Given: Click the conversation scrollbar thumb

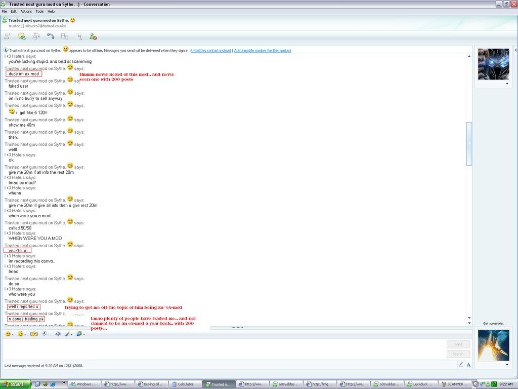Looking at the screenshot, I should 469,143.
